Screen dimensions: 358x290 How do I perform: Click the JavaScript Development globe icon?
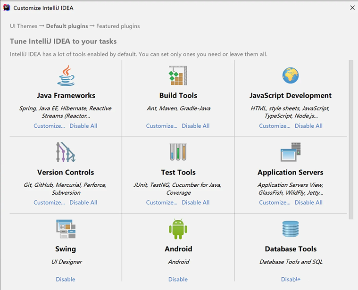[291, 75]
